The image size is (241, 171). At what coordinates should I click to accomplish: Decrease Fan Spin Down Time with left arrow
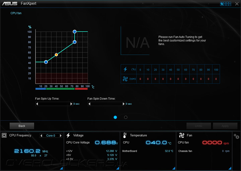click(89, 104)
